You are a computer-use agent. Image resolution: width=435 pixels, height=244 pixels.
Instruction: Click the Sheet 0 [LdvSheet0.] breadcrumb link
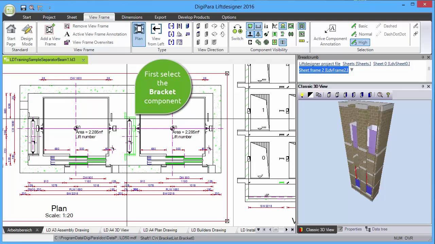coord(391,64)
